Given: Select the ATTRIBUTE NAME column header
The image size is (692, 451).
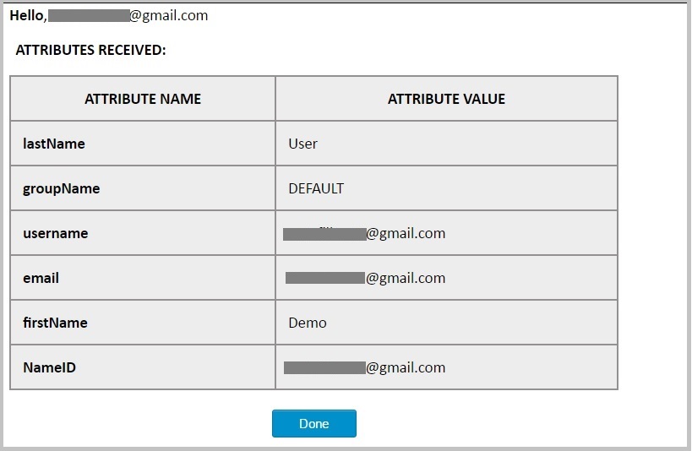Looking at the screenshot, I should click(143, 99).
